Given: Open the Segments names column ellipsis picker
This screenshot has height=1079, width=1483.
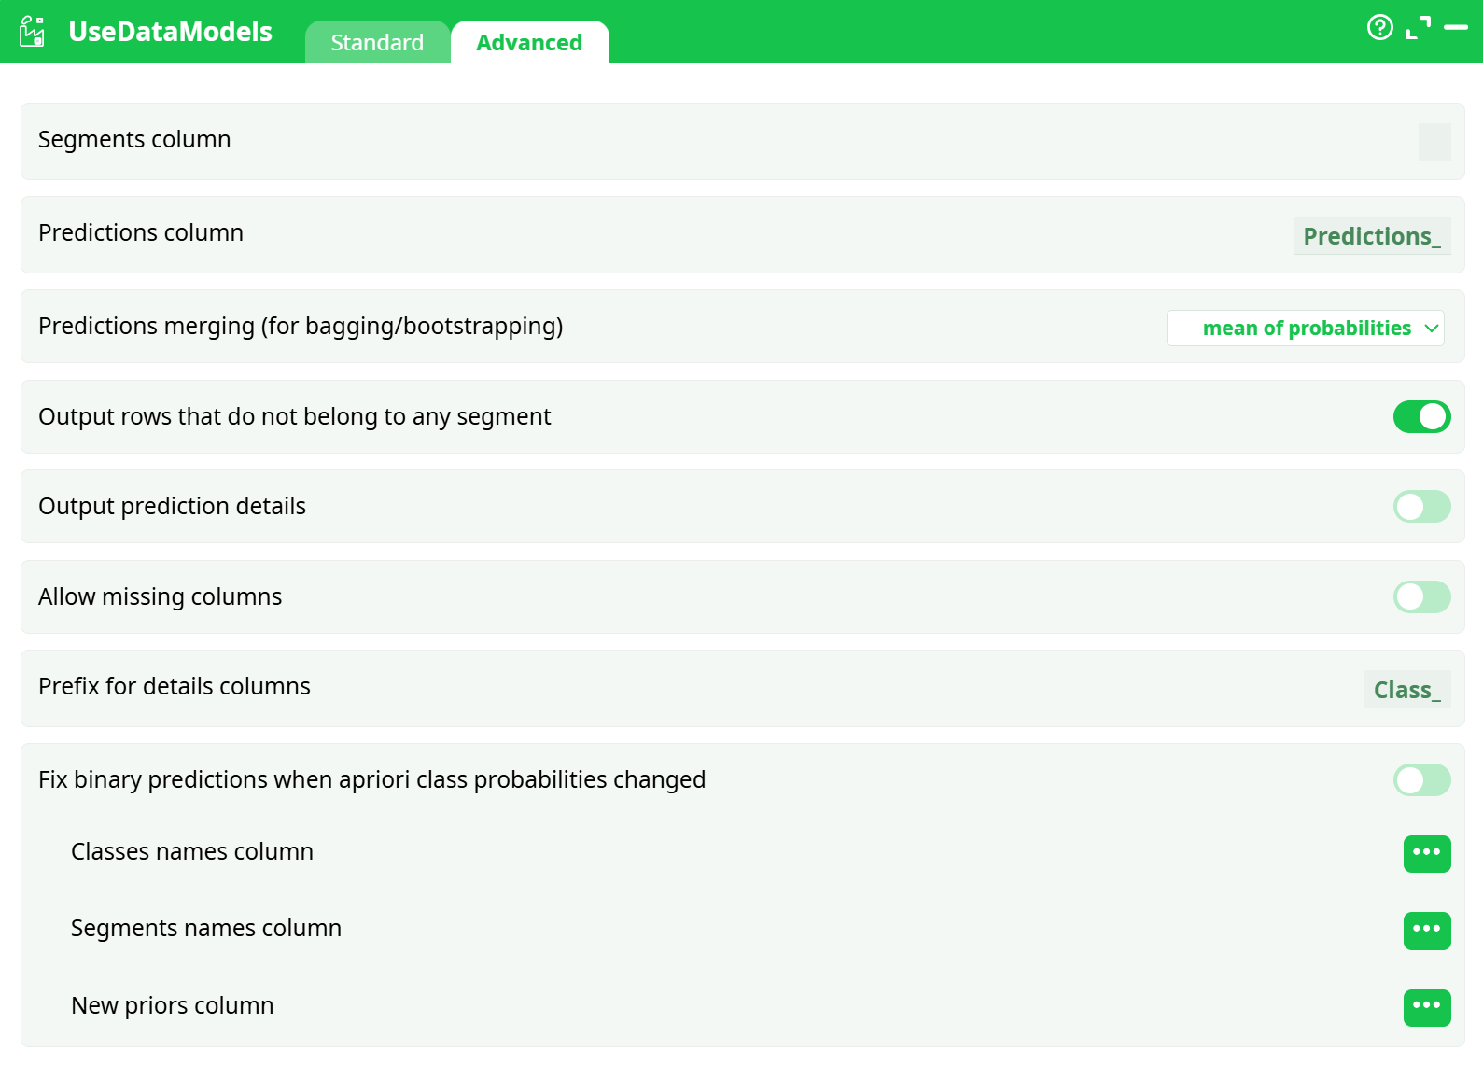Looking at the screenshot, I should [1426, 930].
